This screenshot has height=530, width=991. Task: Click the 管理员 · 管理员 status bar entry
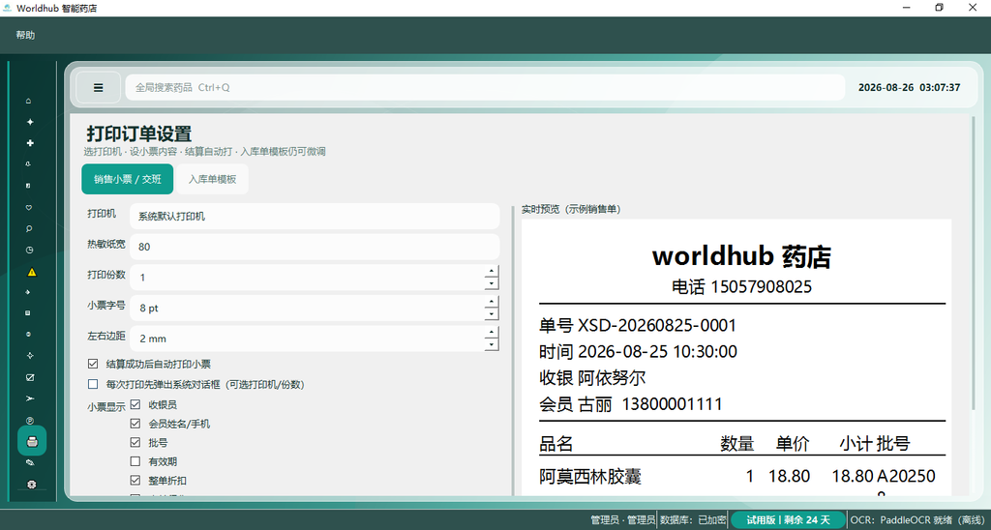(x=622, y=520)
